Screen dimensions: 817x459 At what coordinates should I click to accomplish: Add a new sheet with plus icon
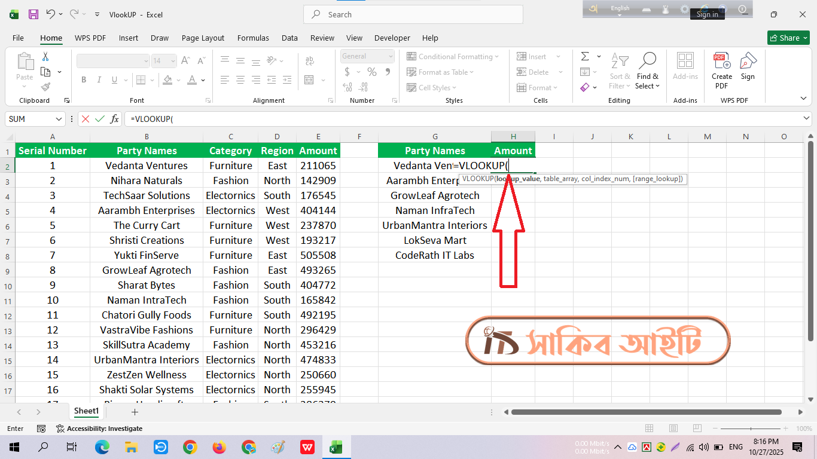[135, 412]
